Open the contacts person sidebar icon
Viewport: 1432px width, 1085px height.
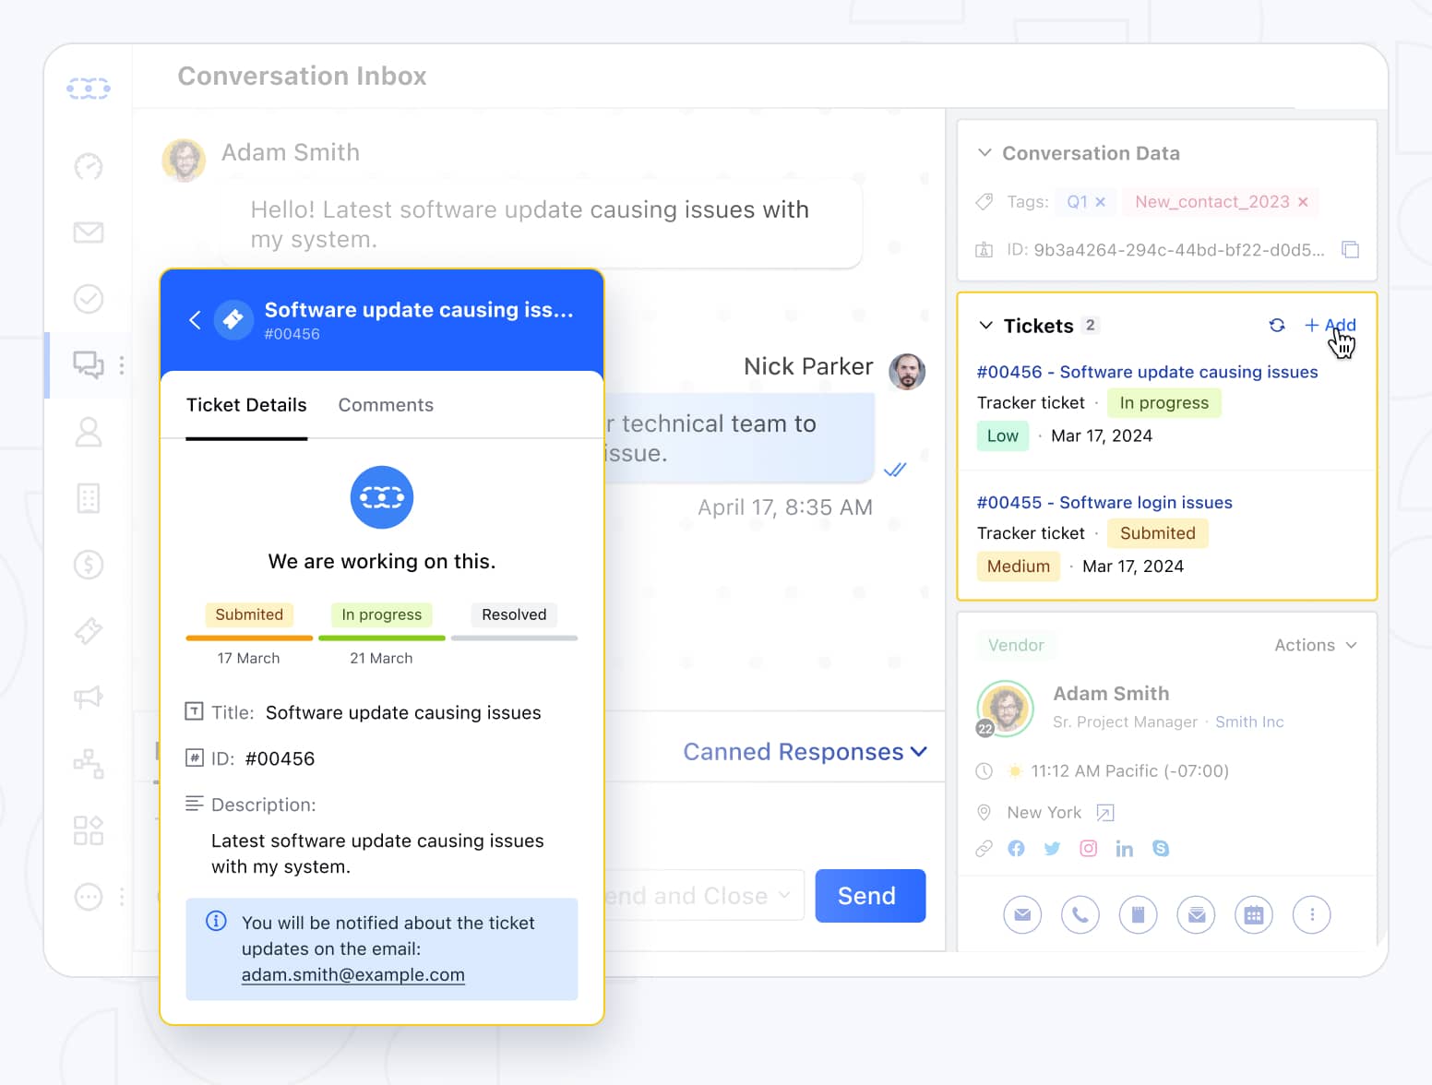click(89, 432)
